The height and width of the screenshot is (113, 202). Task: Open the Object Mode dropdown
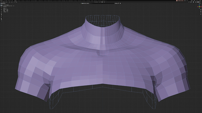(5, 2)
